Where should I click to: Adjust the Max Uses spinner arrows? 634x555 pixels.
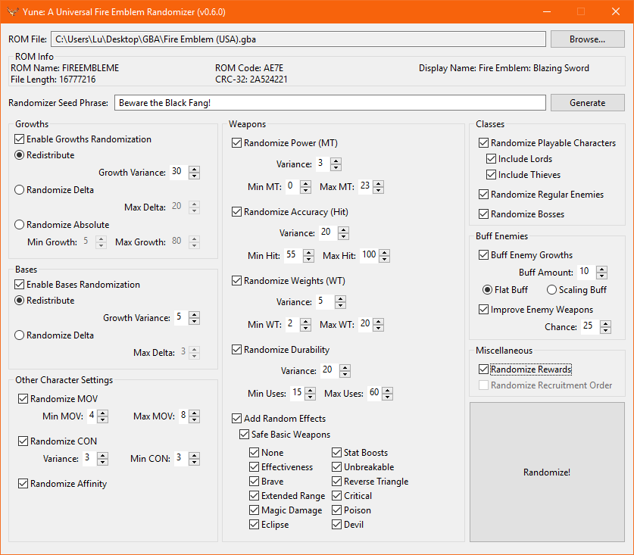[x=387, y=393]
